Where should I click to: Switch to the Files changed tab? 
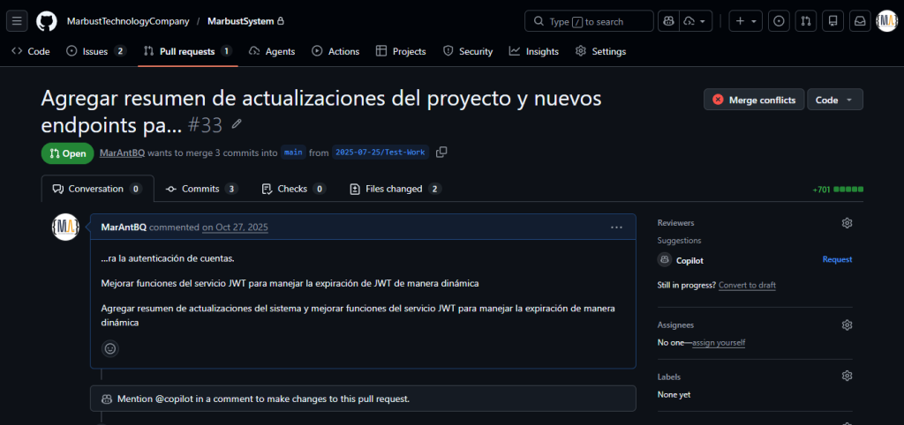[x=396, y=189]
